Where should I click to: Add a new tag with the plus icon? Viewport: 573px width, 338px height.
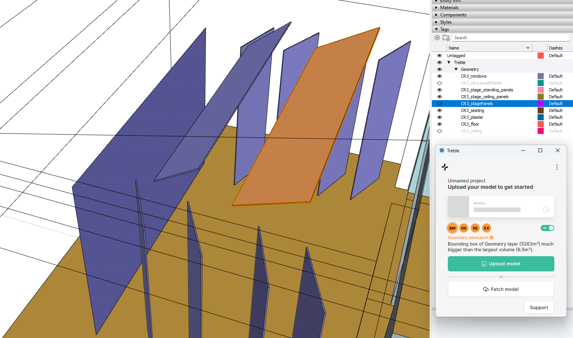(x=437, y=38)
